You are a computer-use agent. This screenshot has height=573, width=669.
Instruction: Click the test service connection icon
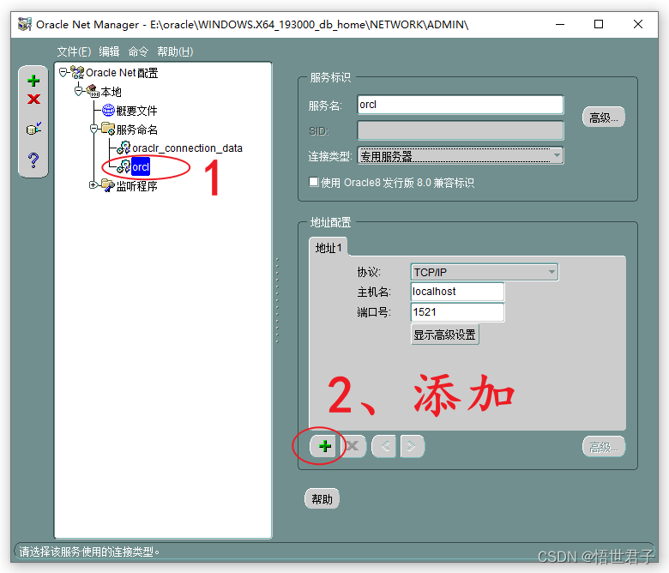click(33, 128)
